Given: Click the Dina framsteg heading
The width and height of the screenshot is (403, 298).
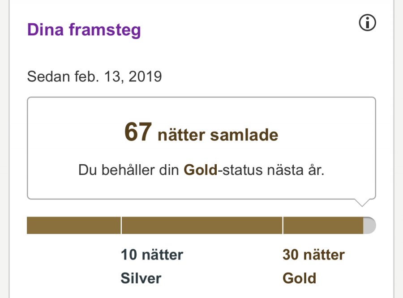Looking at the screenshot, I should coord(84,30).
